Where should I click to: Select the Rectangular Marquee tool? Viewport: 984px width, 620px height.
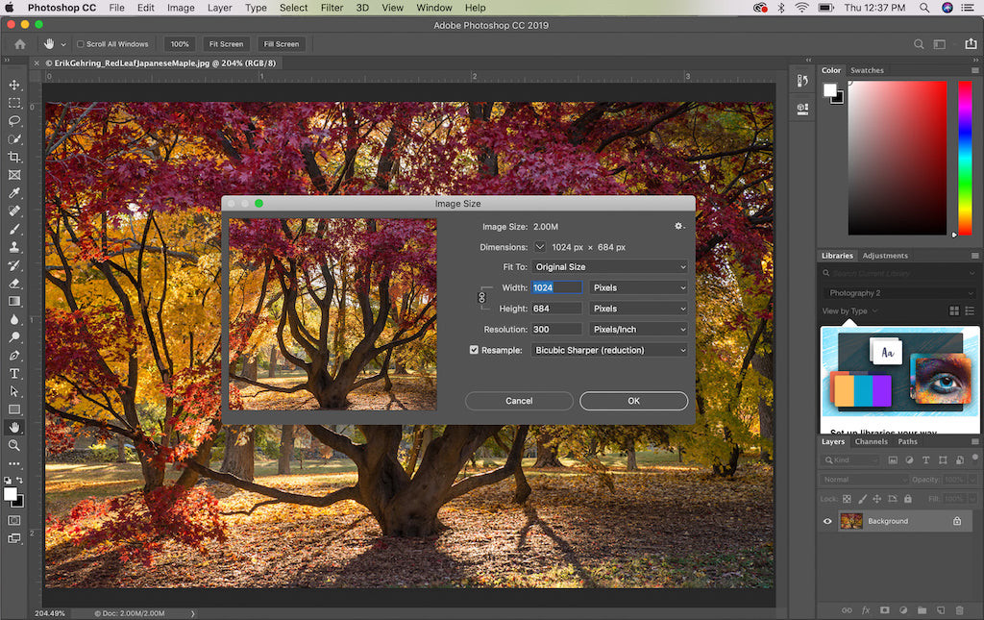point(14,103)
